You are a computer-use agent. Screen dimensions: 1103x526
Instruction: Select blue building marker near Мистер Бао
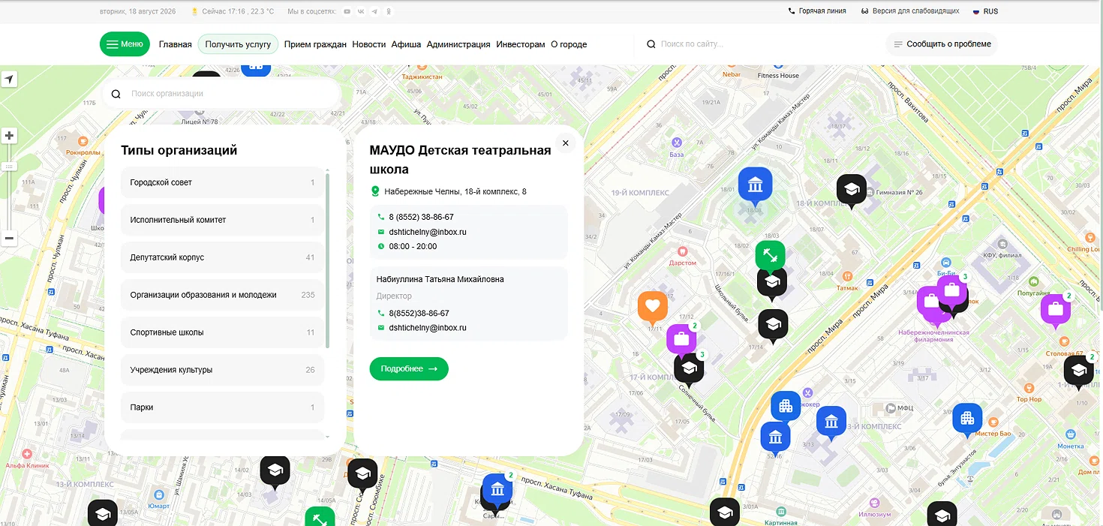pyautogui.click(x=967, y=419)
